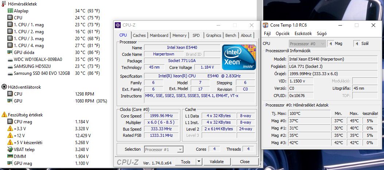Click the +5 V készenléti warning icon
This screenshot has height=170, width=384.
click(x=10, y=142)
